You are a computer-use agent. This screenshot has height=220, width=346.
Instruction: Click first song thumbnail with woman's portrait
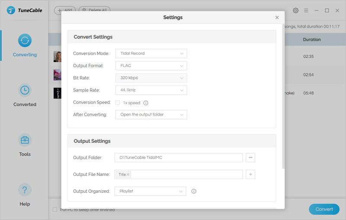(58, 57)
